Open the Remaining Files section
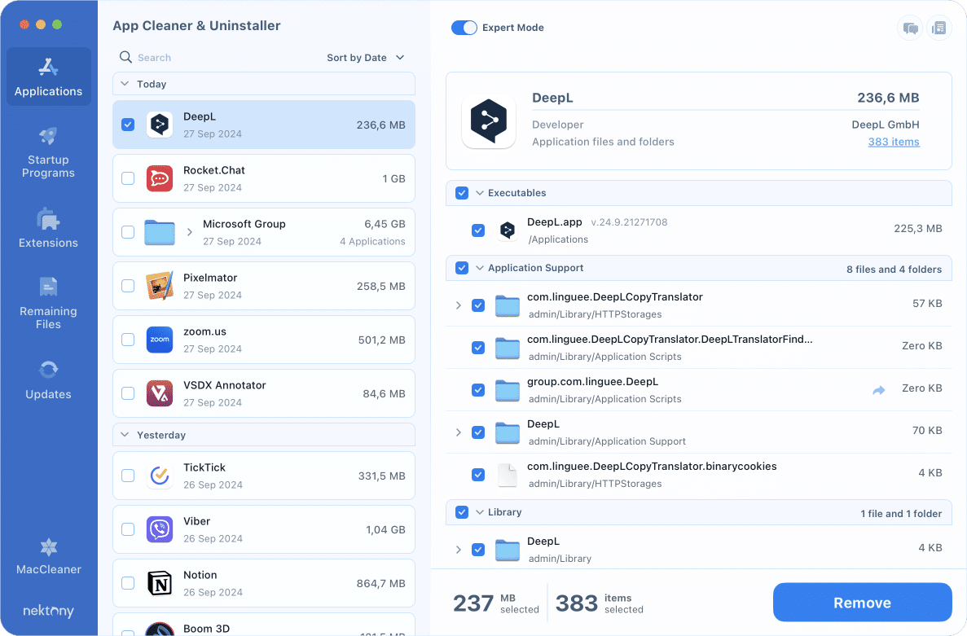The image size is (967, 636). click(49, 303)
